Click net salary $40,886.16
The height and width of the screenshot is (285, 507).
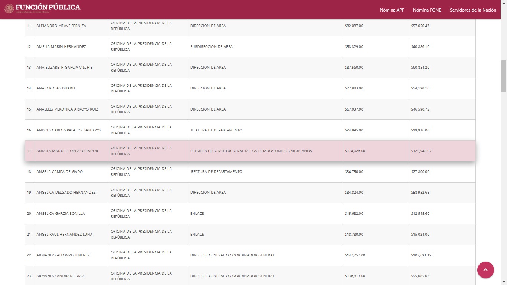click(420, 47)
